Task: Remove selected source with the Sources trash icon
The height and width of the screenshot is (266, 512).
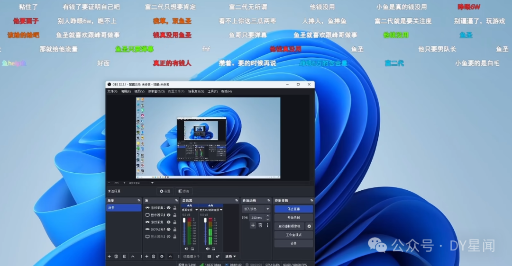Action: click(x=154, y=257)
